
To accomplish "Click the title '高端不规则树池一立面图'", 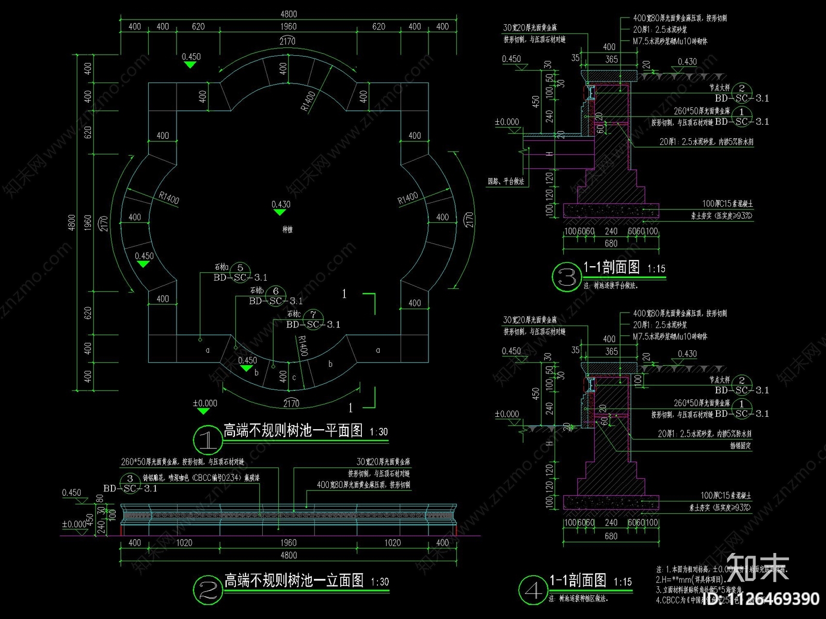I will [x=294, y=581].
